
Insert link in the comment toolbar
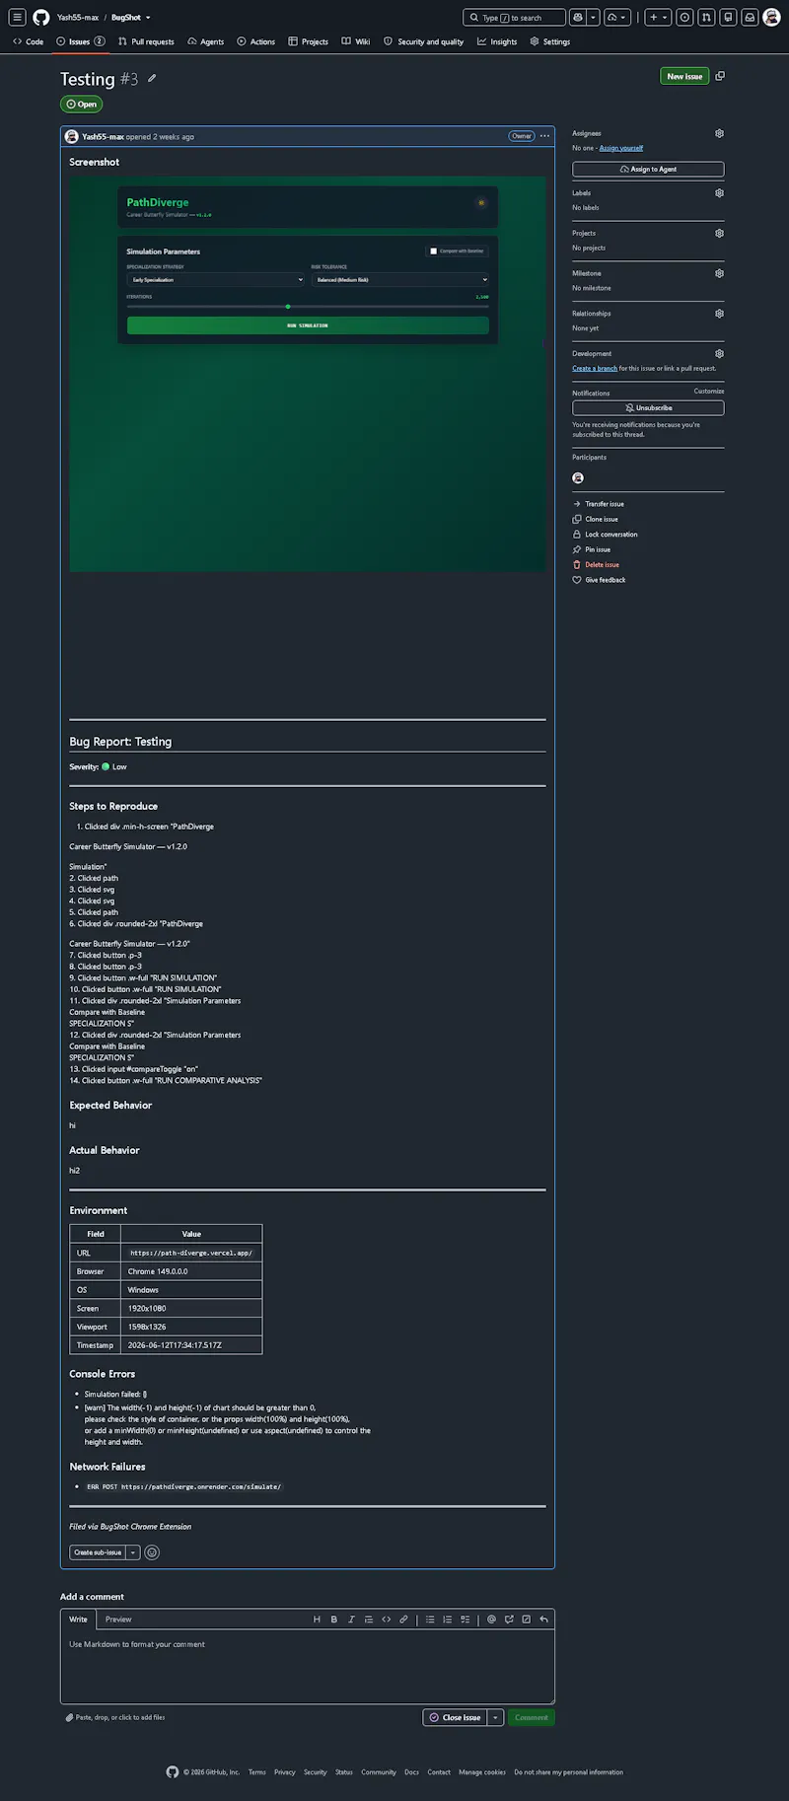(x=403, y=1620)
